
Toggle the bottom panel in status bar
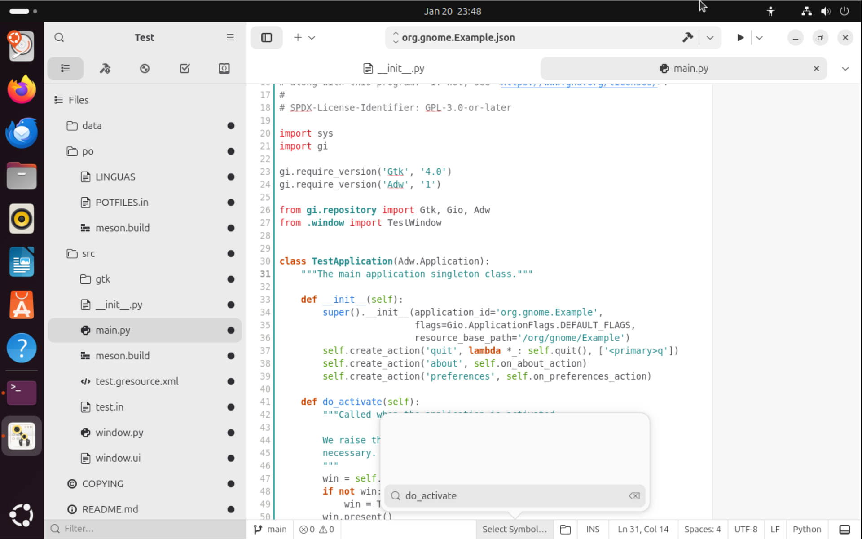[844, 530]
